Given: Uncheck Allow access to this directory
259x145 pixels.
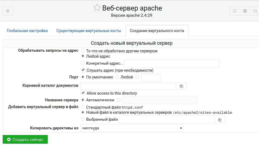Looking at the screenshot, I should point(83,93).
